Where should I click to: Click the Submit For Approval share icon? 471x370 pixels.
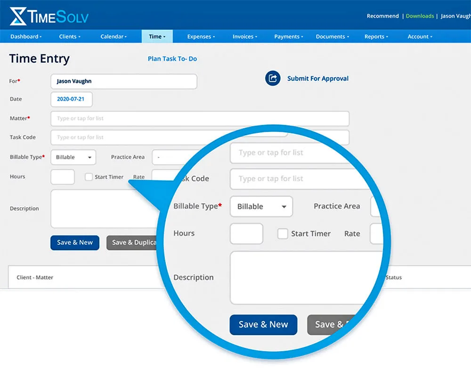click(x=272, y=78)
